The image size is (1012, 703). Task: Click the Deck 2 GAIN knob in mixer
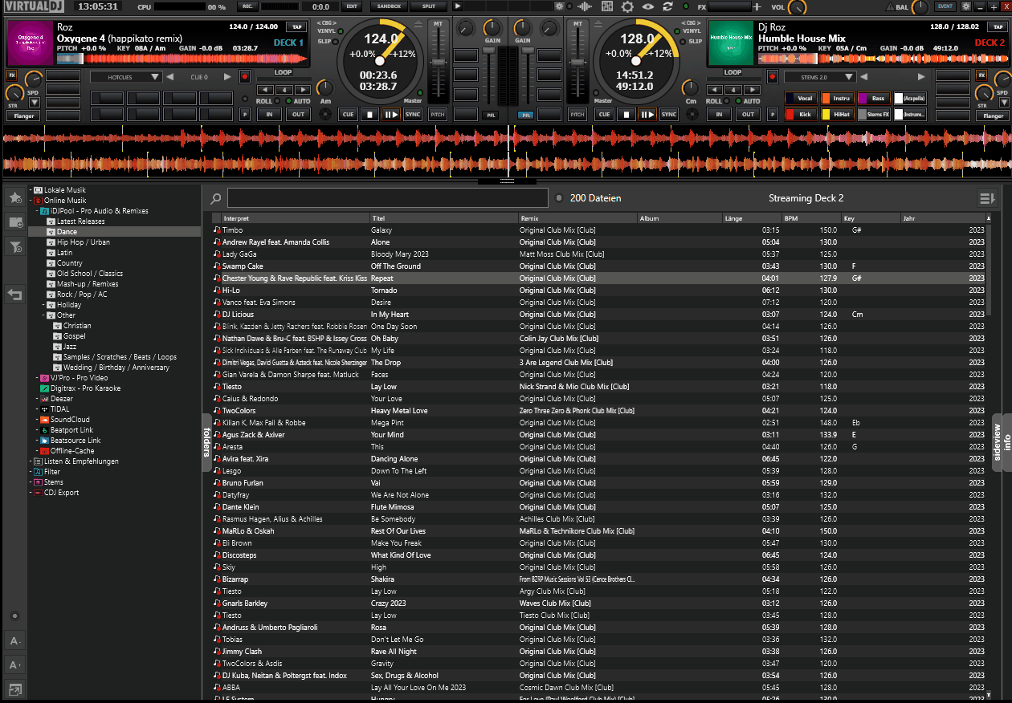[x=522, y=27]
